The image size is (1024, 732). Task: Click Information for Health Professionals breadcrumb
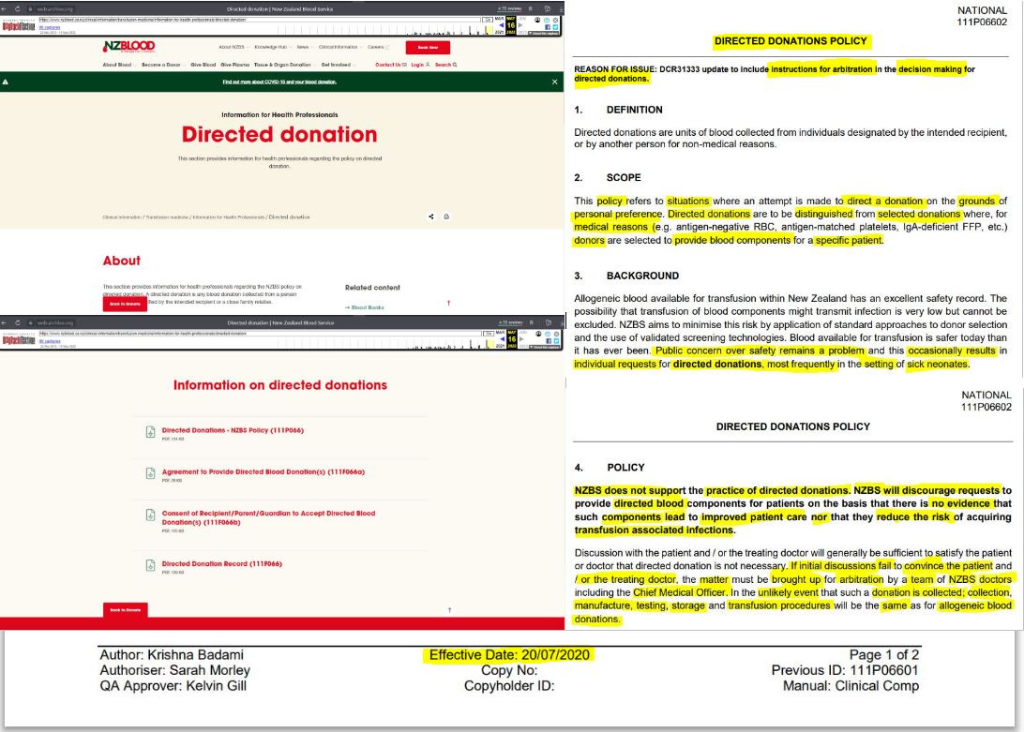[x=229, y=217]
